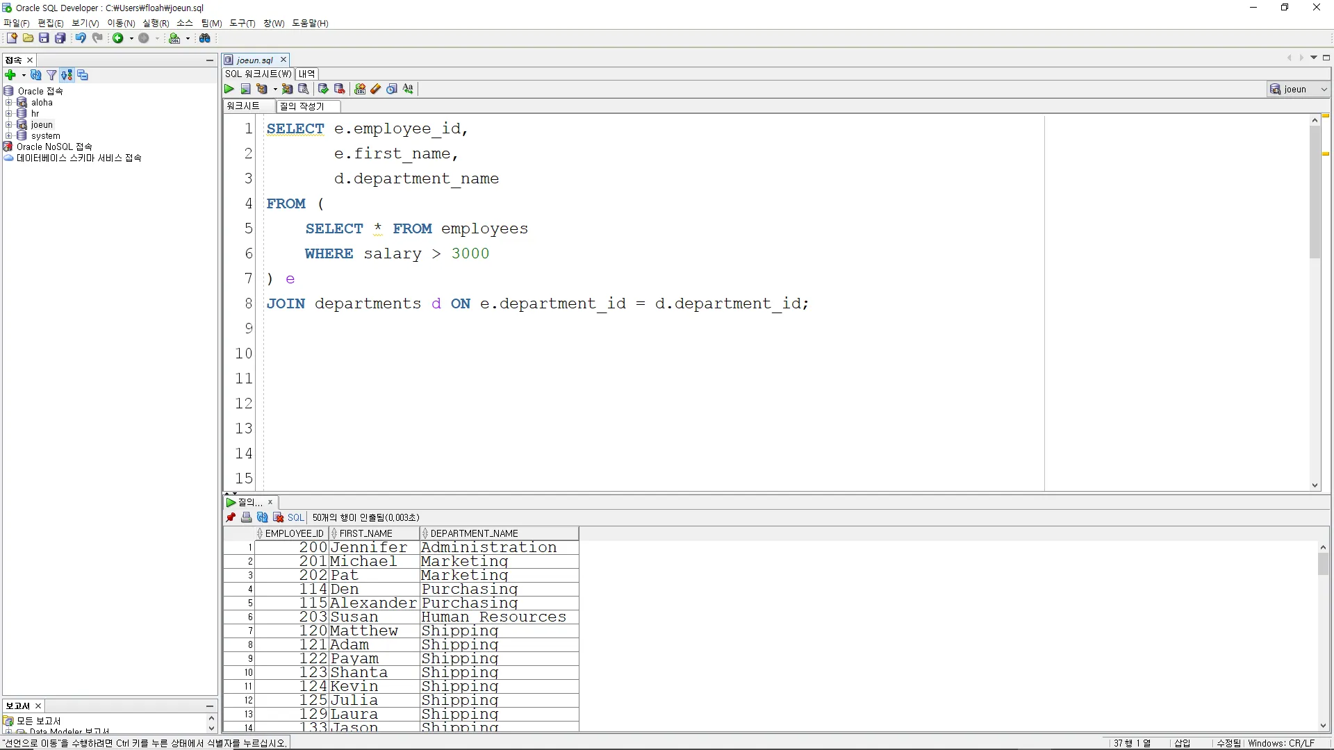The width and height of the screenshot is (1334, 750).
Task: Pin the query result tab
Action: tap(231, 517)
